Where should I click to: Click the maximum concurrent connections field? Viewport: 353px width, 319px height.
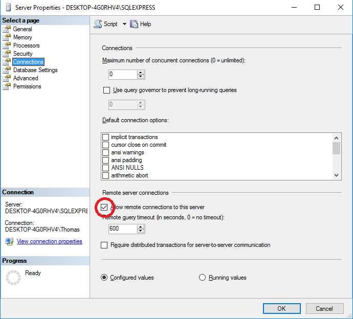coord(123,74)
